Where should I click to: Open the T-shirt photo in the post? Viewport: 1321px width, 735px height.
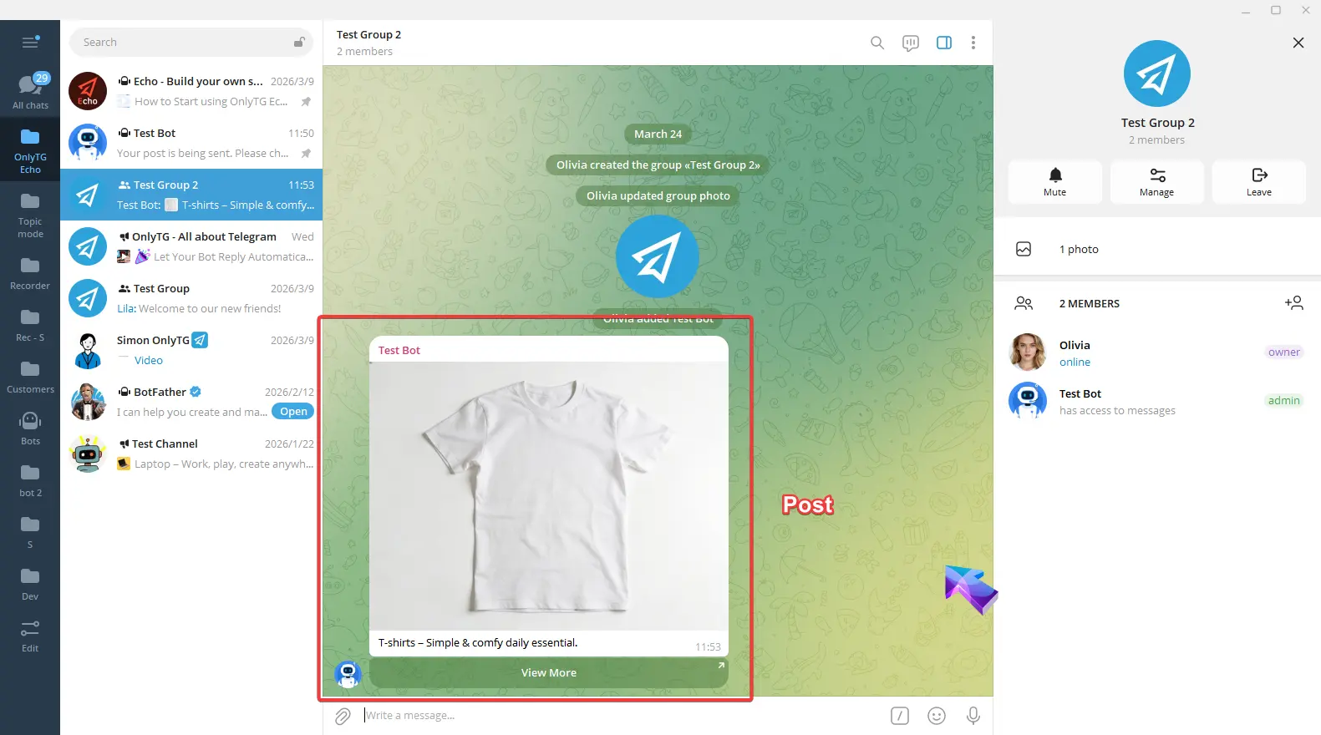pyautogui.click(x=548, y=495)
